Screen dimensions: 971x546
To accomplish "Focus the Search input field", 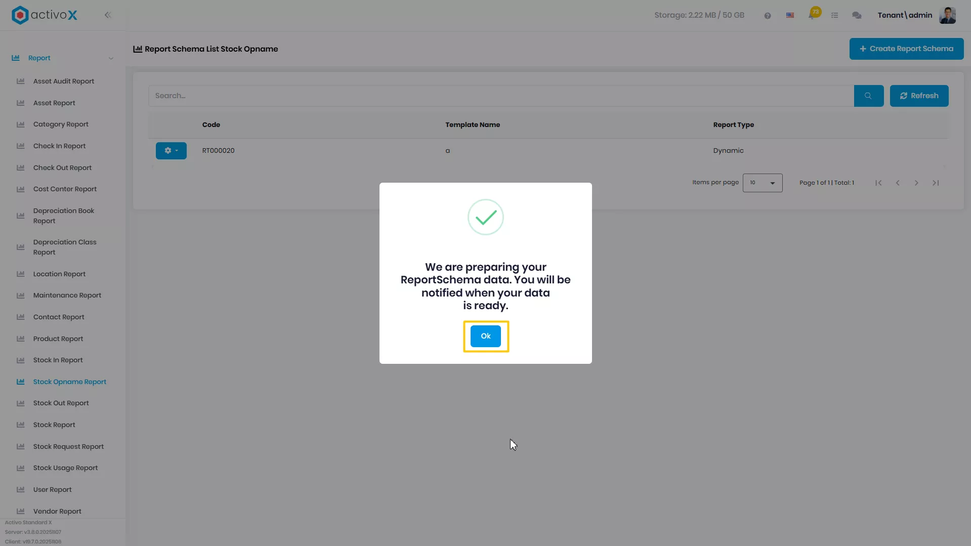I will point(501,96).
